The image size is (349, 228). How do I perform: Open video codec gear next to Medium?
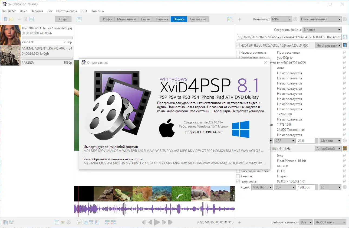(345, 141)
